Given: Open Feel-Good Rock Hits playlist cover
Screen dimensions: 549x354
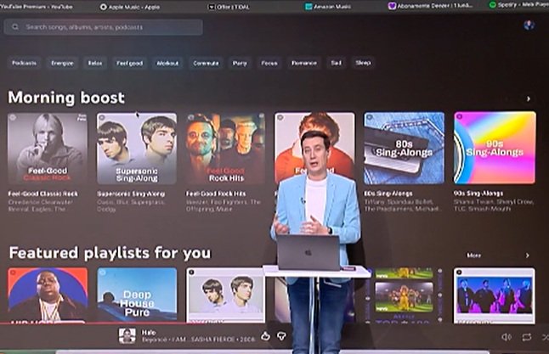Looking at the screenshot, I should point(225,149).
